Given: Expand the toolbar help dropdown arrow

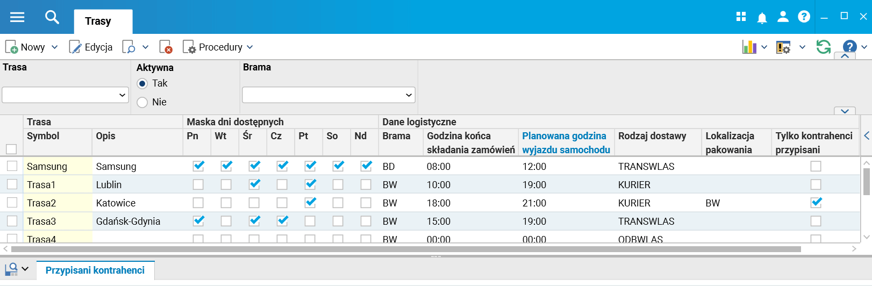Looking at the screenshot, I should pyautogui.click(x=864, y=47).
